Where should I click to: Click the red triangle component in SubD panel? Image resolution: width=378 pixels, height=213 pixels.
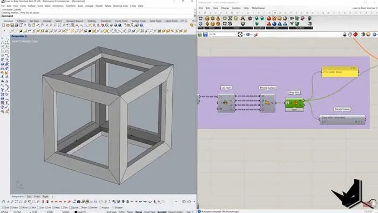(x=269, y=24)
